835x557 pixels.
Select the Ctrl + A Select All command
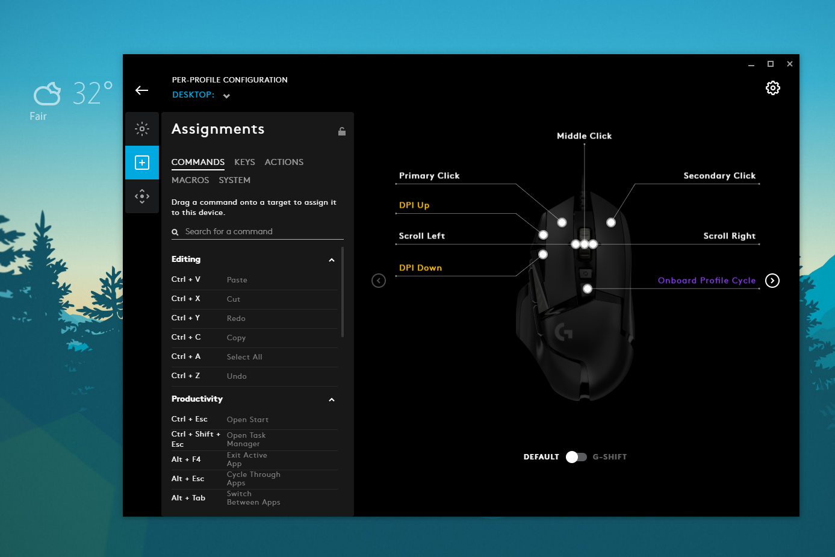pos(254,357)
